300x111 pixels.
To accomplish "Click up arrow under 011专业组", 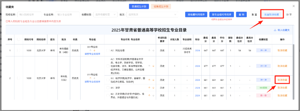I will tap(90, 78).
